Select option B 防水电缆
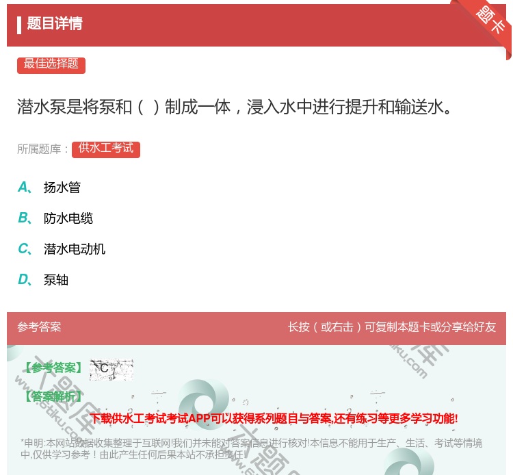The image size is (513, 475). [x=55, y=218]
